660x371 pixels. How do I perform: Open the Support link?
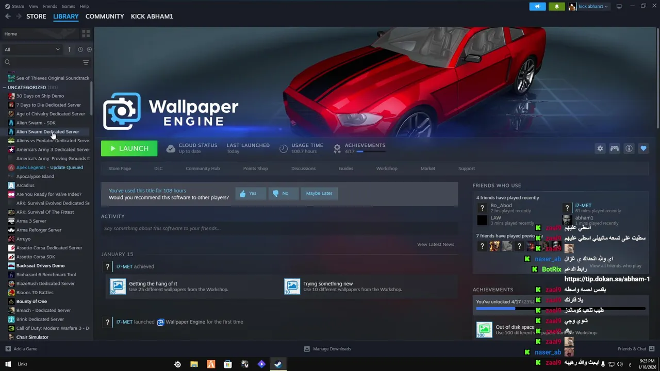pyautogui.click(x=467, y=168)
